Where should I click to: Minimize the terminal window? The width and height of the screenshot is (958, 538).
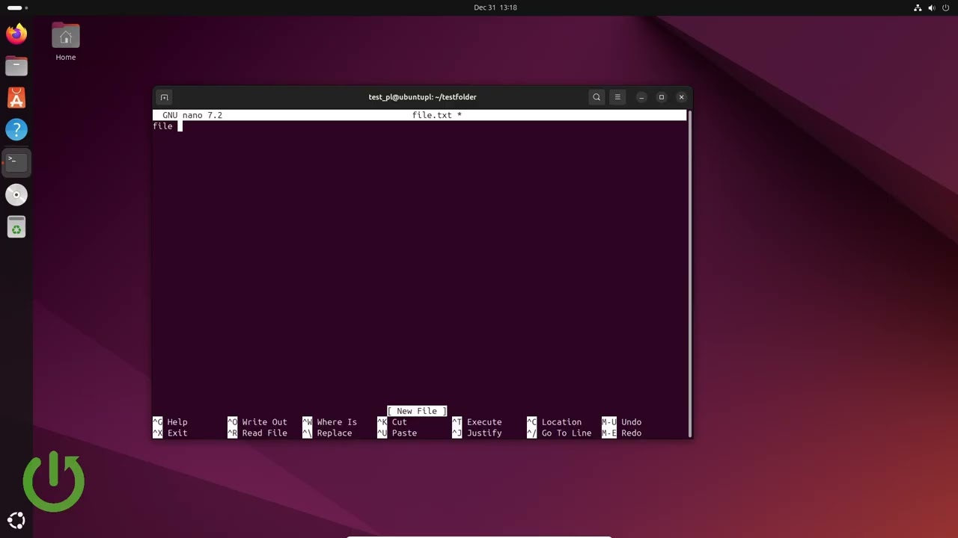641,97
